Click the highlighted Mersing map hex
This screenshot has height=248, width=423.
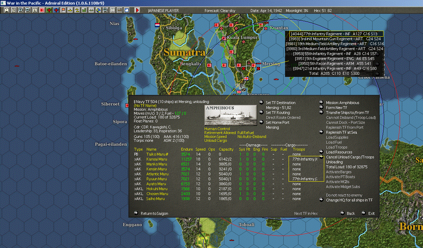click(254, 65)
